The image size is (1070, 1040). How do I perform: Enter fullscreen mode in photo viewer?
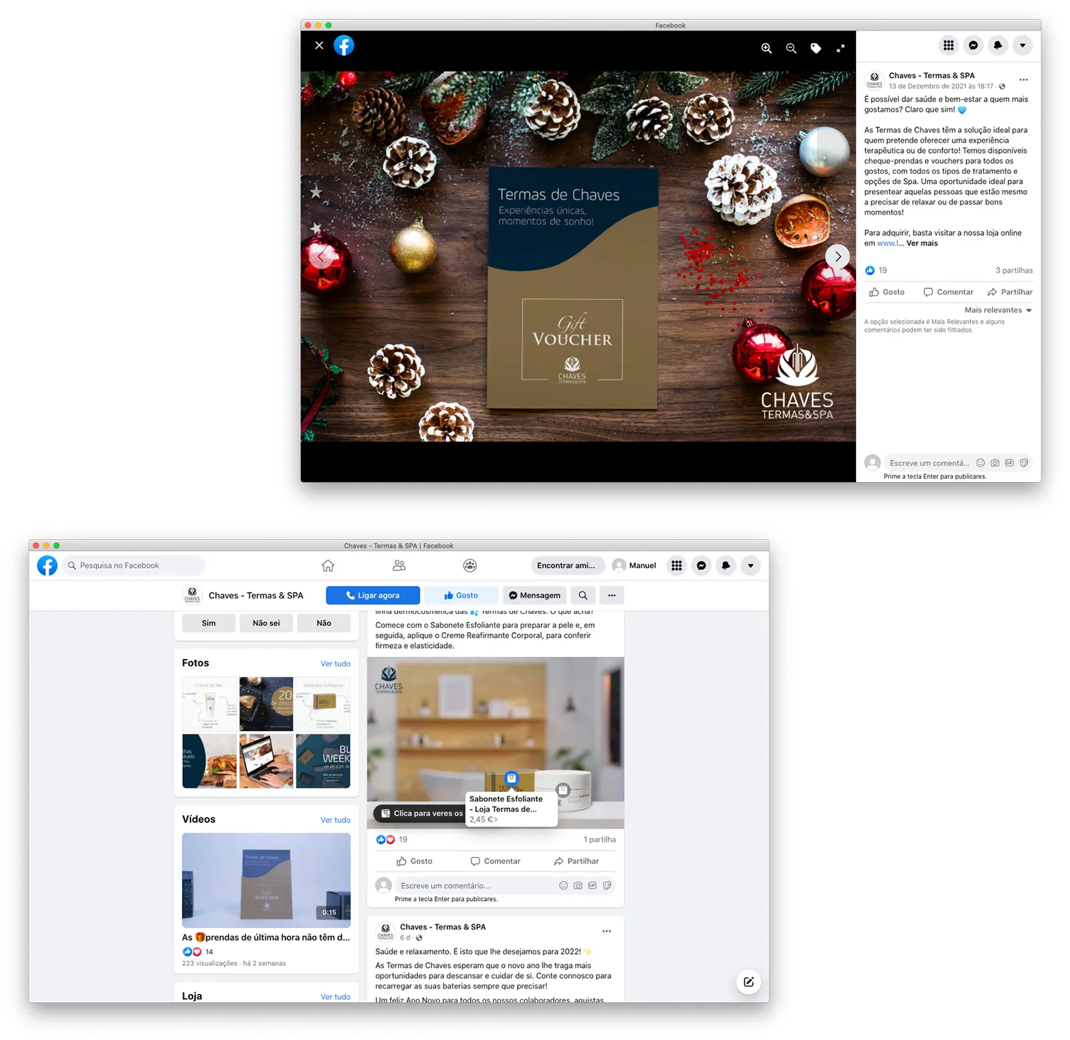click(841, 48)
